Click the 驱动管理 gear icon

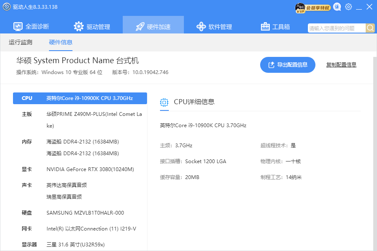point(79,26)
